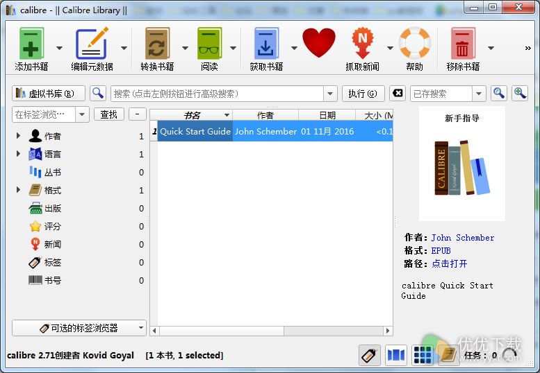
Task: Open the Remove books dropdown arrow
Action: point(491,48)
